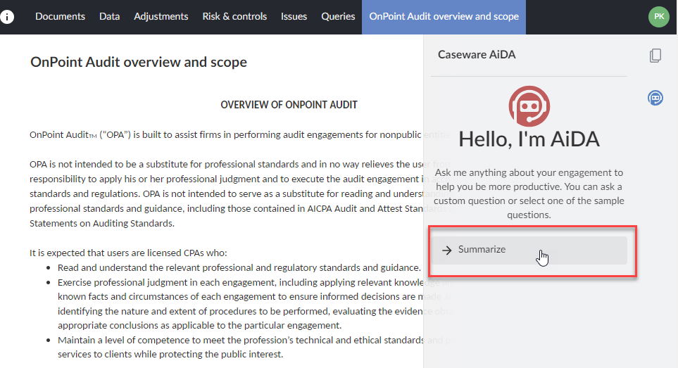
Task: Click the Hello, I'm AiDA greeting text
Action: [x=529, y=139]
